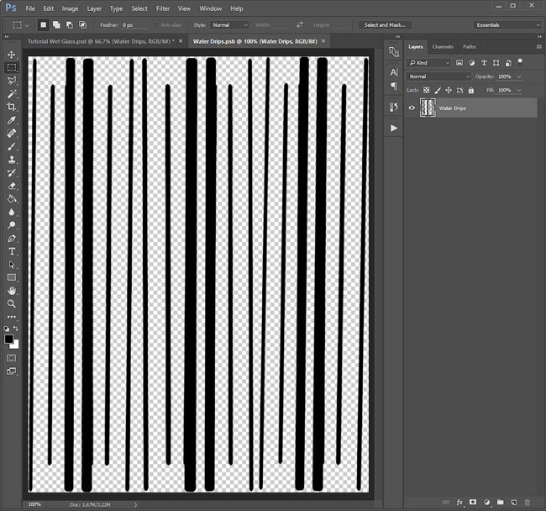
Task: Create a new group folder
Action: (x=501, y=502)
